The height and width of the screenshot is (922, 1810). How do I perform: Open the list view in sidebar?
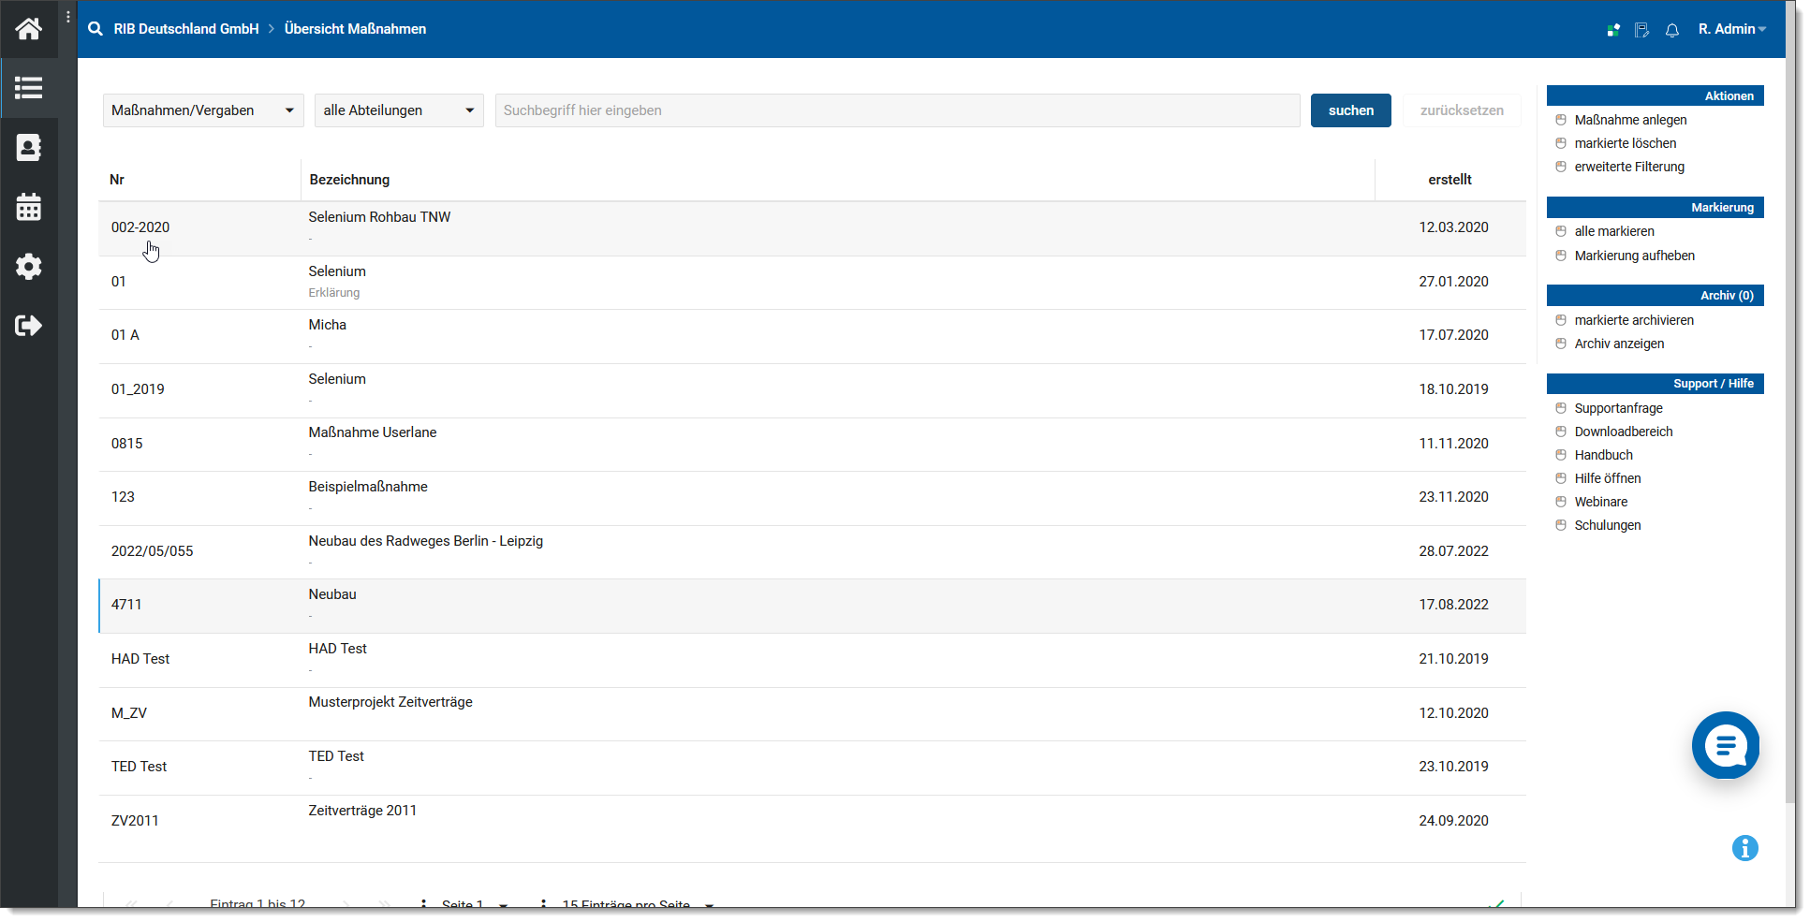(28, 88)
